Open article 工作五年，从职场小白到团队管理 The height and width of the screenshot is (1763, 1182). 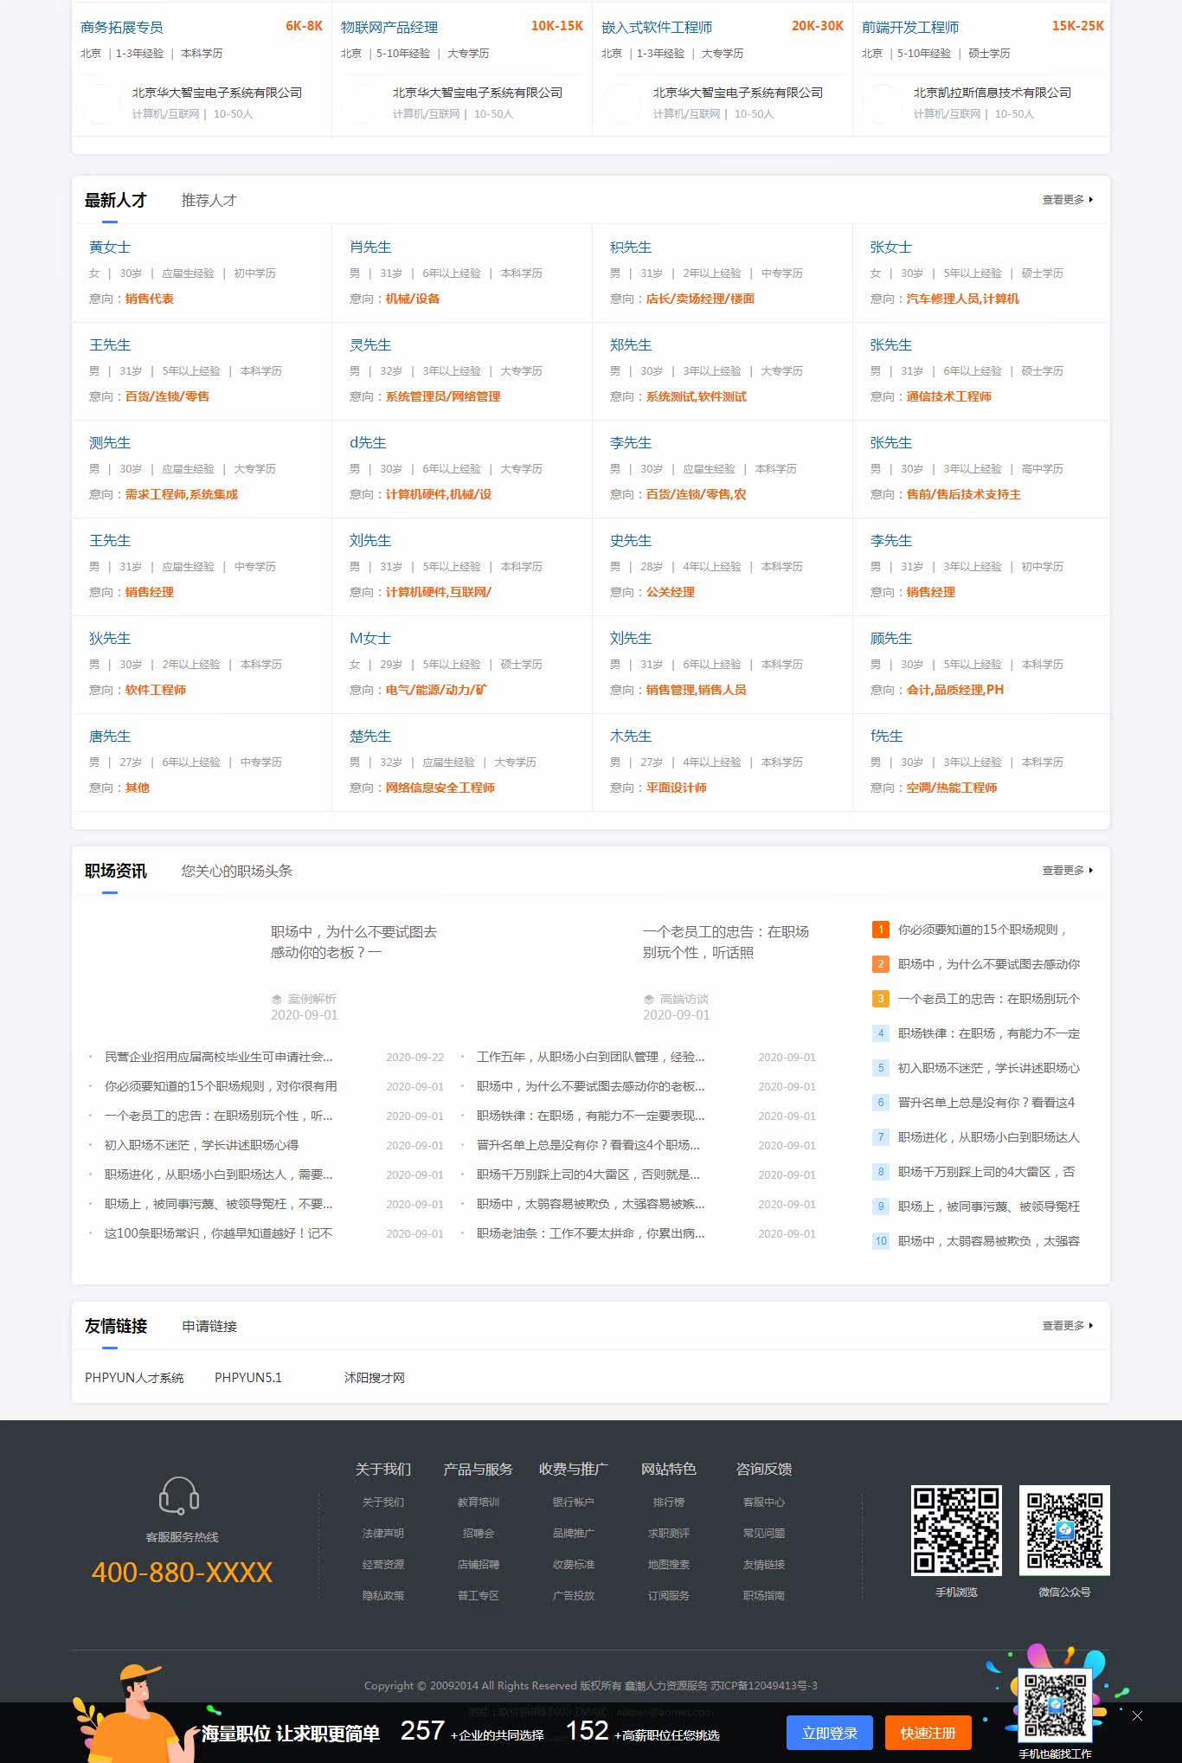[591, 1057]
